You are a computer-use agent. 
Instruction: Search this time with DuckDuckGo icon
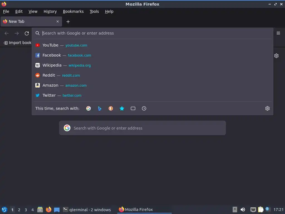pyautogui.click(x=111, y=108)
